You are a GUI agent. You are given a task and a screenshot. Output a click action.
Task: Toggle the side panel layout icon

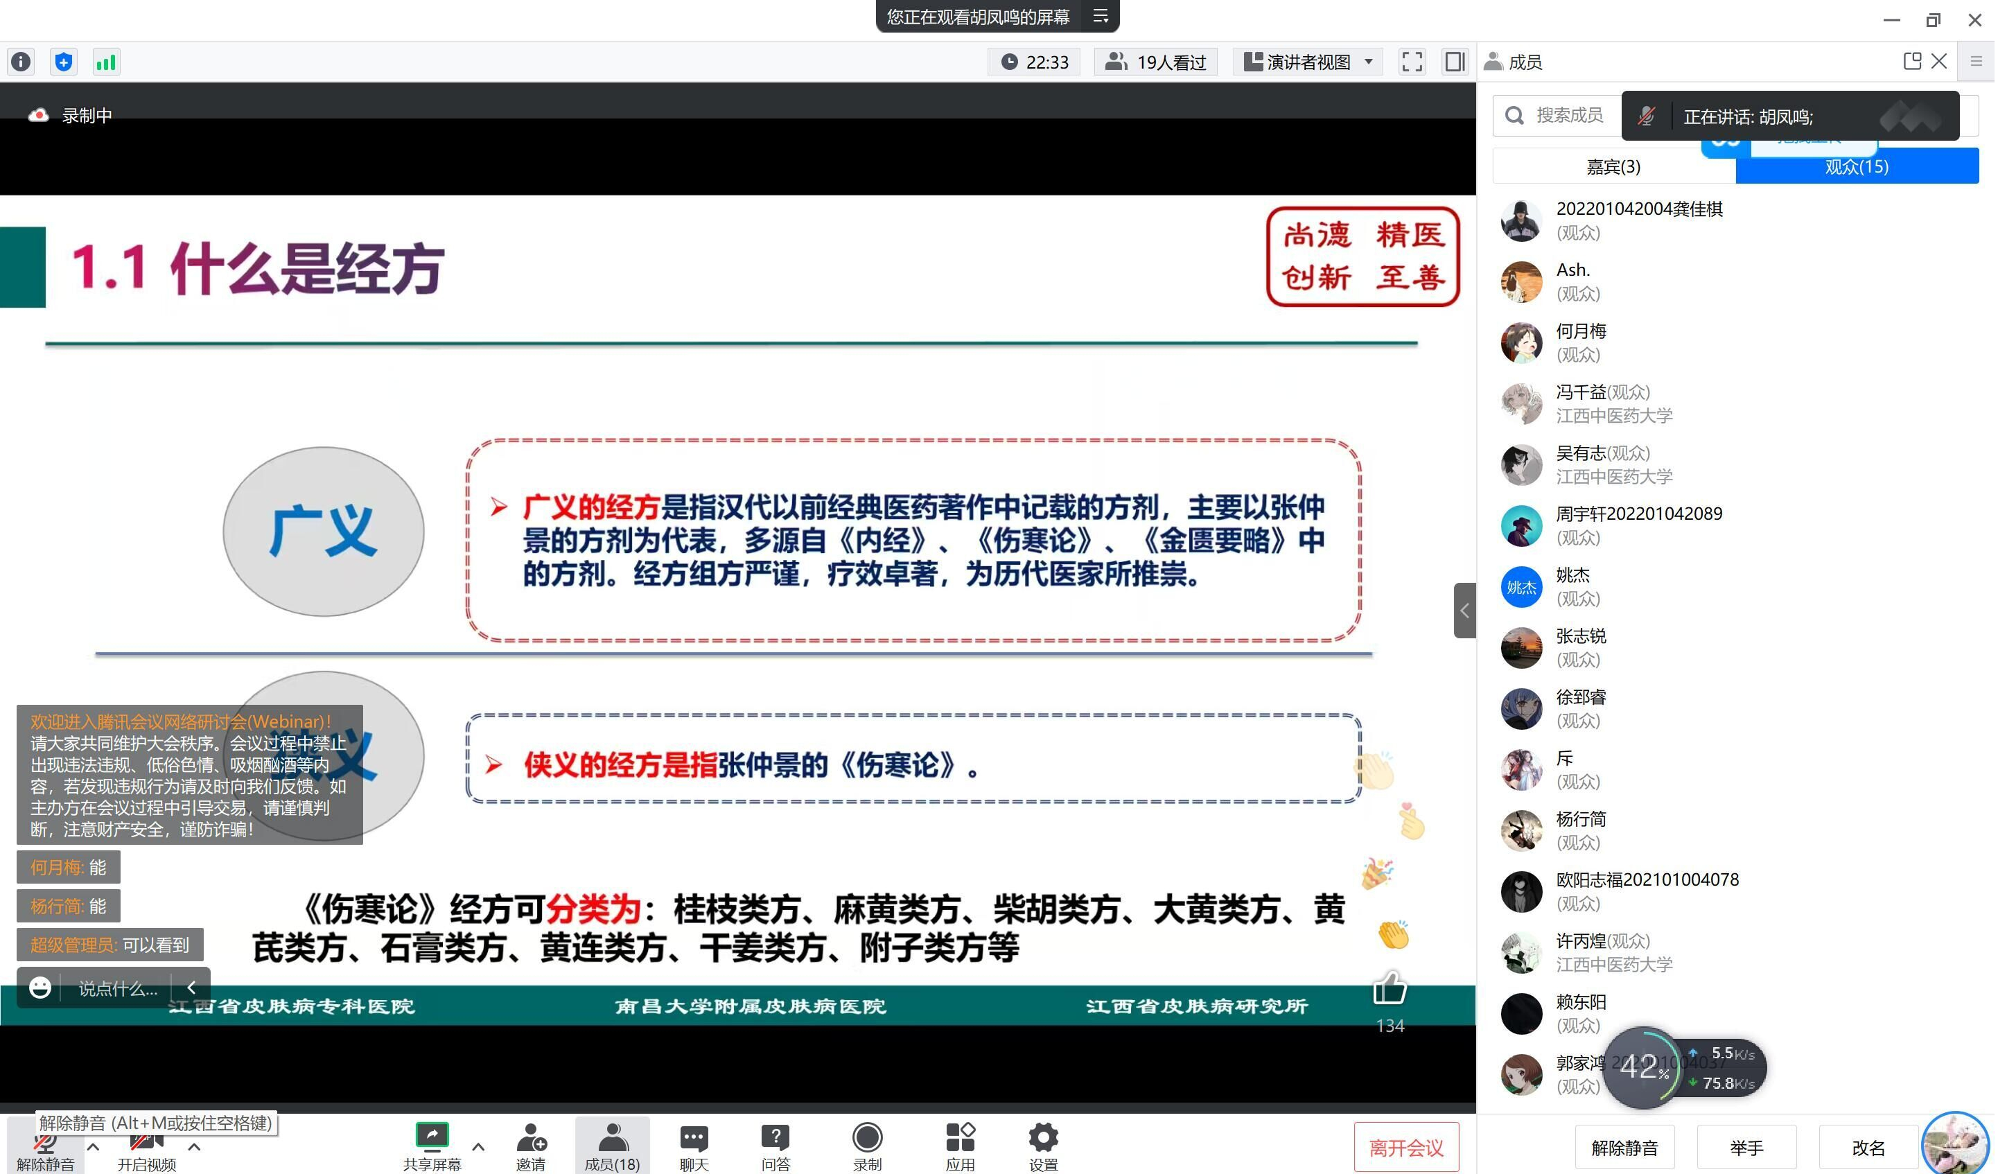pyautogui.click(x=1454, y=62)
